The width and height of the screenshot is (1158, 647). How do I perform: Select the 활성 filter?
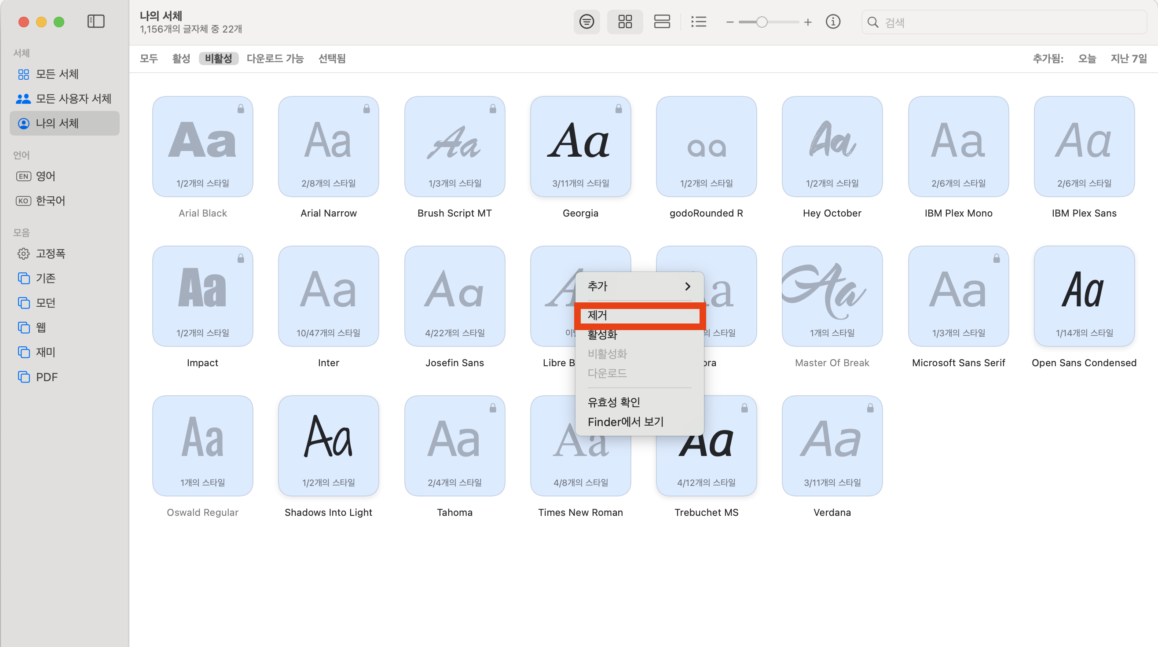(181, 59)
